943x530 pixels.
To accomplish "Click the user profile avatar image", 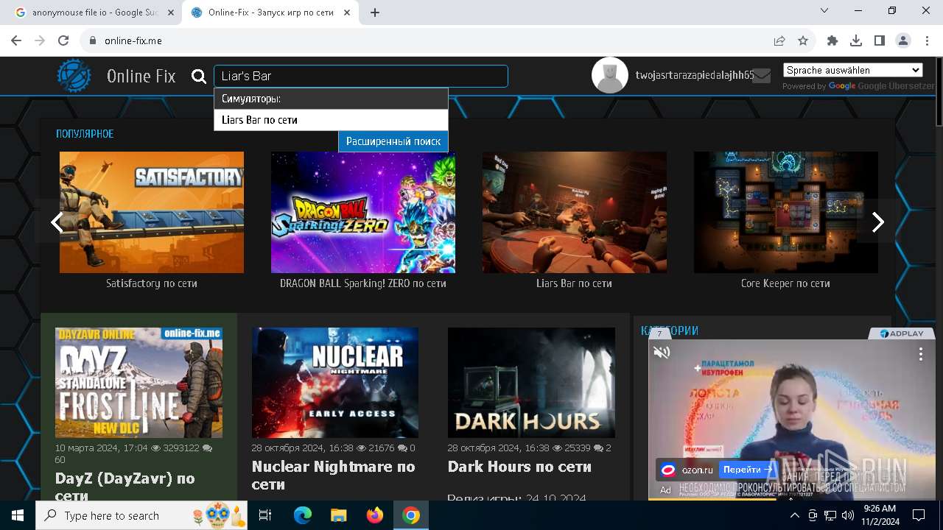I will 610,75.
